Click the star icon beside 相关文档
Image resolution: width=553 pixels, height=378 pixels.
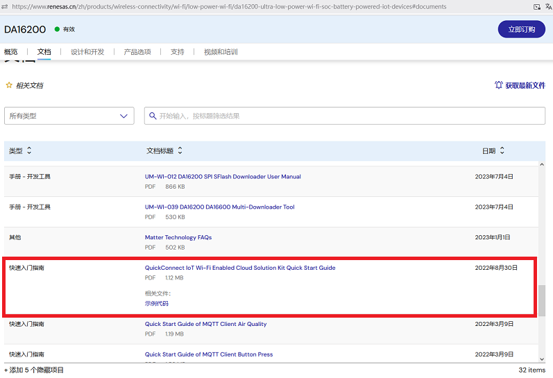(x=9, y=85)
